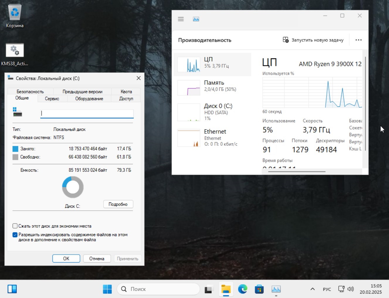Switch to the Предыдущие версии tab

click(x=82, y=92)
